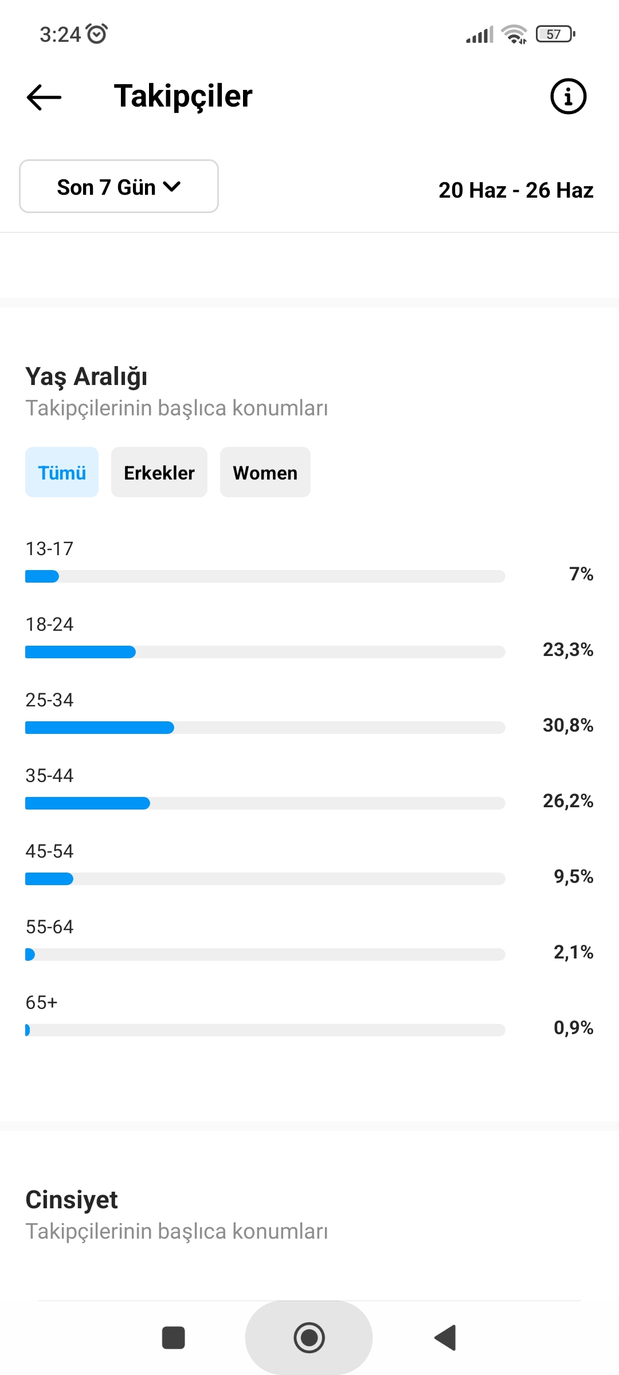619x1375 pixels.
Task: Tap the Android home circle button
Action: point(309,1338)
